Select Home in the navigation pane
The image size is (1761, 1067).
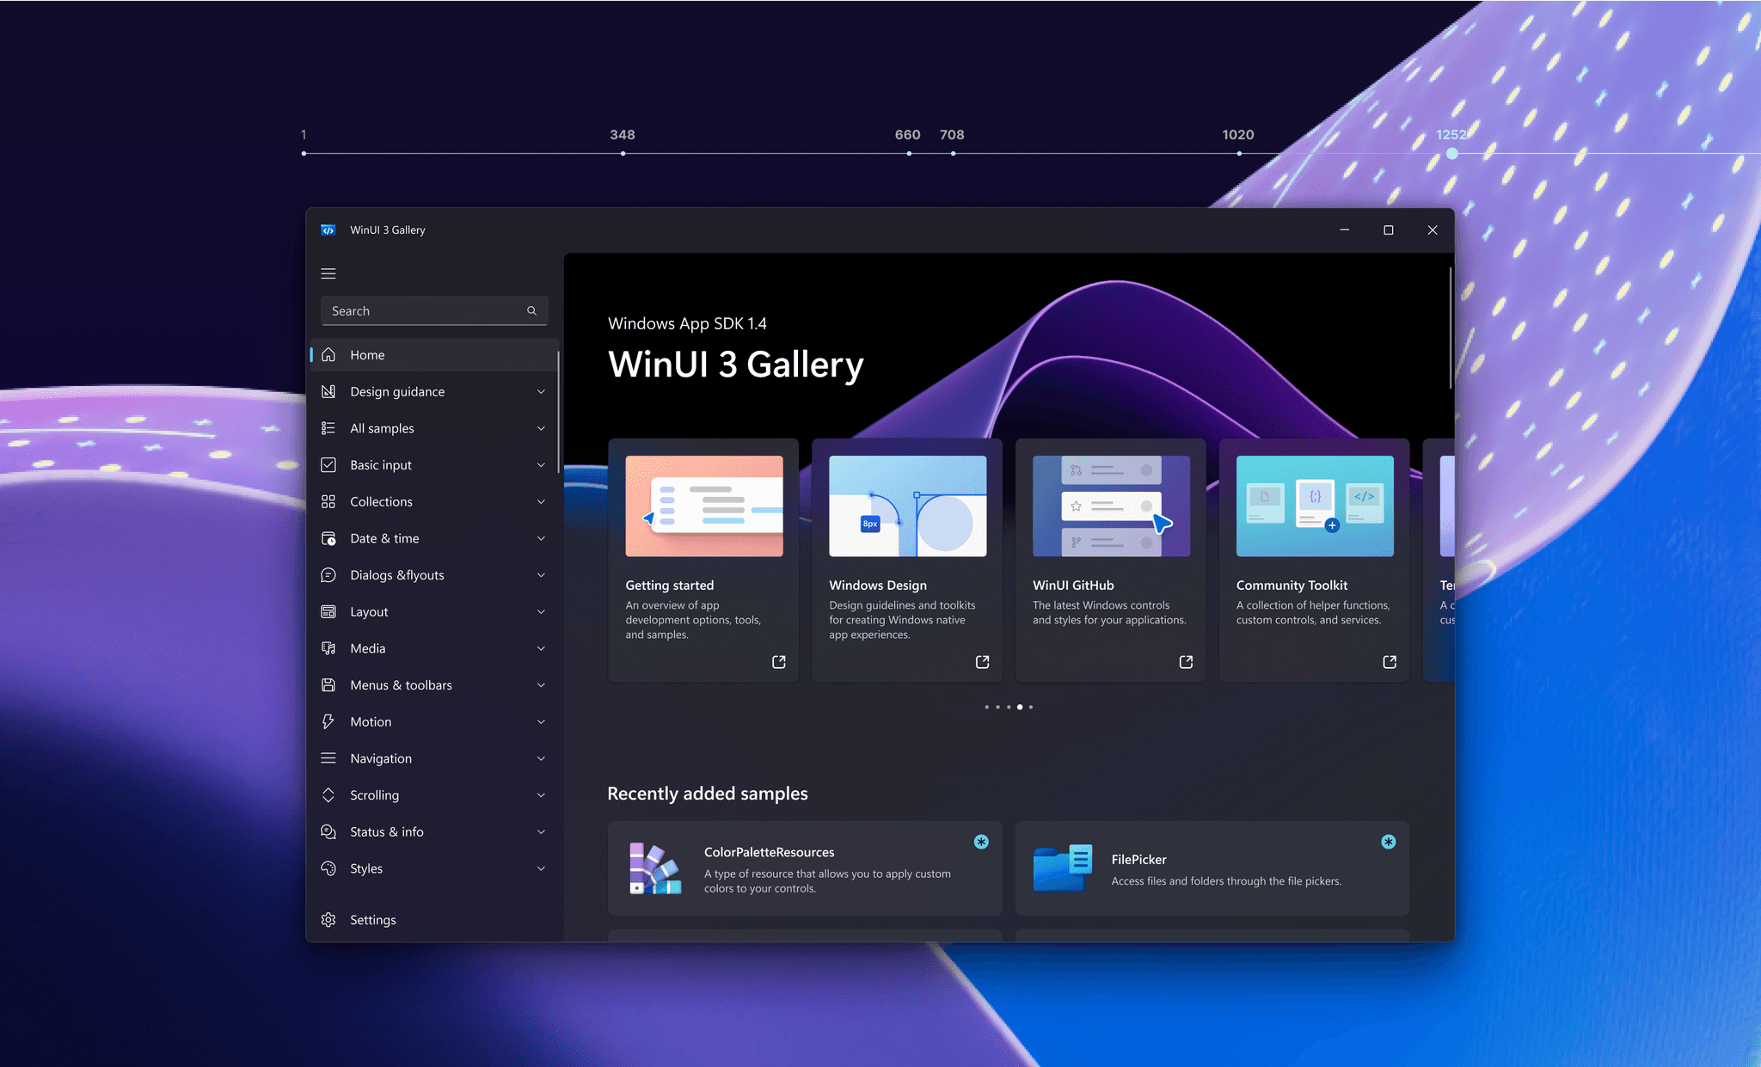(x=367, y=355)
